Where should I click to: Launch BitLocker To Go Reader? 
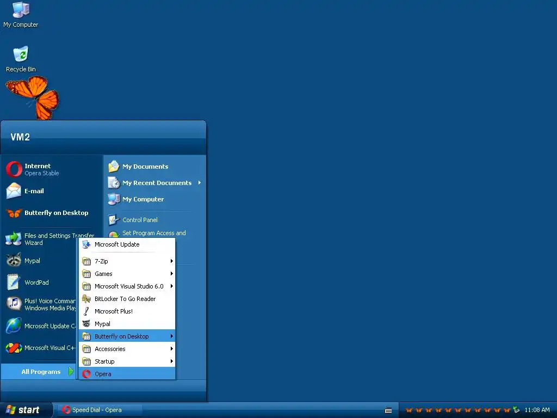pos(127,299)
